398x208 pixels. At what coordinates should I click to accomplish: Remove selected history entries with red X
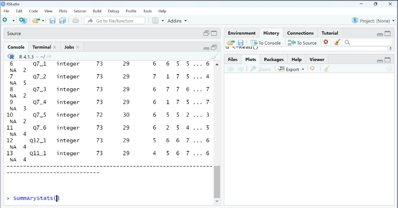[326, 42]
